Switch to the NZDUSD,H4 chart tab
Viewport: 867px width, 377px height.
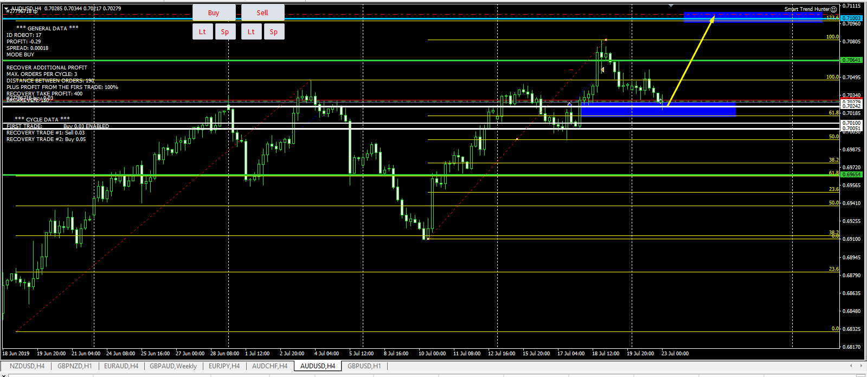click(x=27, y=366)
